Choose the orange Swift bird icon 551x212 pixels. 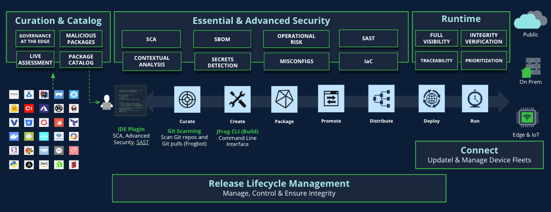pyautogui.click(x=59, y=122)
